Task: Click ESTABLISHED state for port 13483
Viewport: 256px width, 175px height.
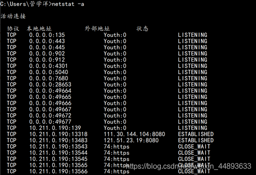Action: click(196, 140)
